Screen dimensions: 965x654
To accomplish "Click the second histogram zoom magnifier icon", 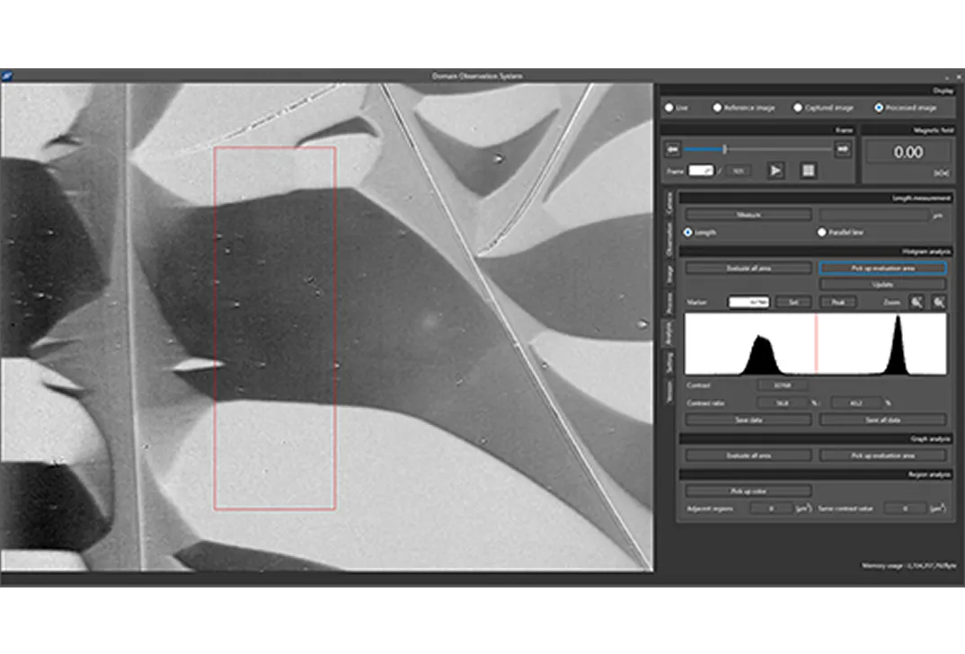I will click(938, 303).
